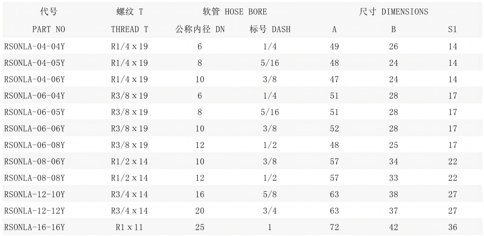Click the DASH column header
Screen dimensions: 484x236
coord(270,29)
